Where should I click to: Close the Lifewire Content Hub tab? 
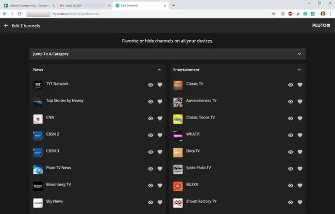pos(54,6)
